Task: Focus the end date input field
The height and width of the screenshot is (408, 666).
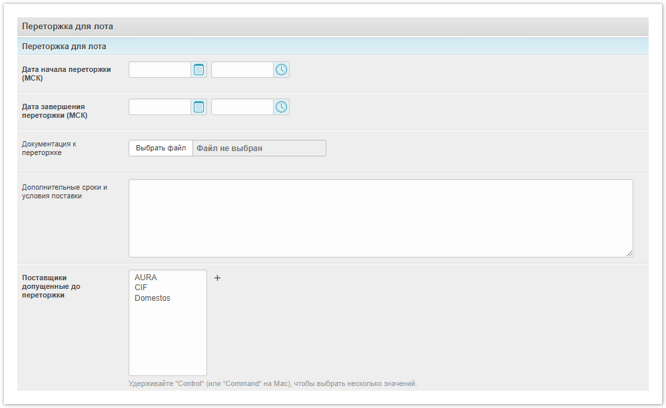Action: click(160, 107)
